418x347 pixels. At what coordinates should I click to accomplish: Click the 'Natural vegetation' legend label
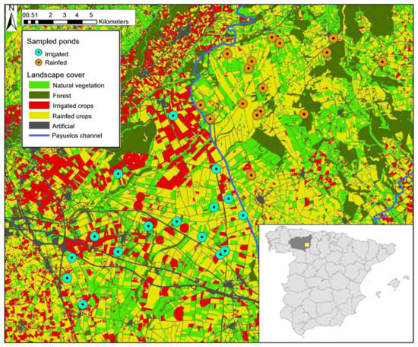coord(78,86)
